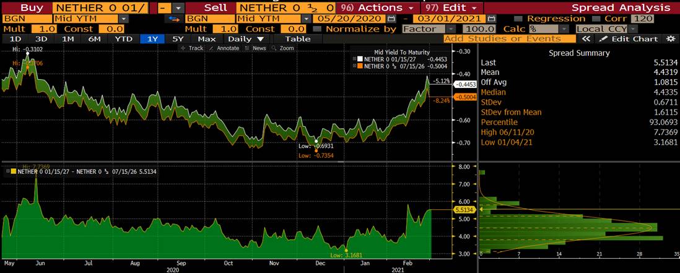680x273 pixels.
Task: Switch to the Table view
Action: 297,38
